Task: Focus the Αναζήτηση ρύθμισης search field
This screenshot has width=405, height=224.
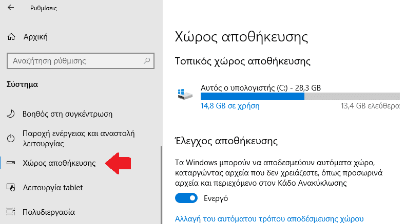Action: (81, 61)
